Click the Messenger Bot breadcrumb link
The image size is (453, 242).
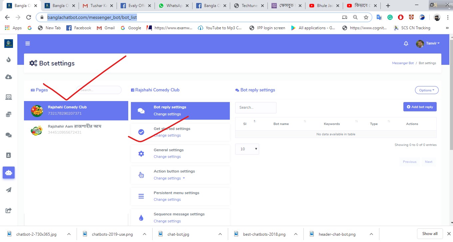click(x=403, y=63)
